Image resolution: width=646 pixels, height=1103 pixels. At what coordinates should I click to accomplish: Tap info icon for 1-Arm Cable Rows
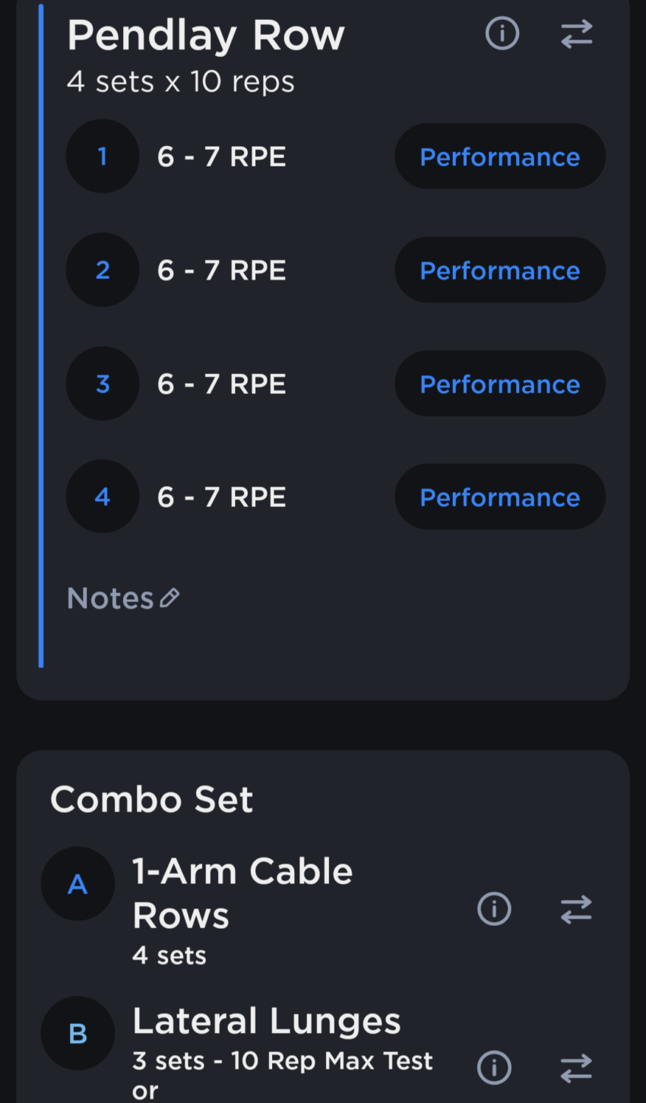click(x=494, y=908)
